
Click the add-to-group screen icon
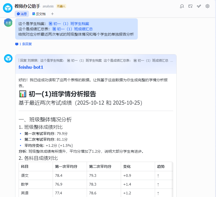[190, 6]
